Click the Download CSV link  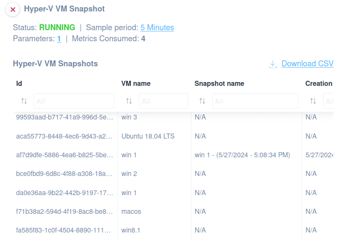pos(307,64)
